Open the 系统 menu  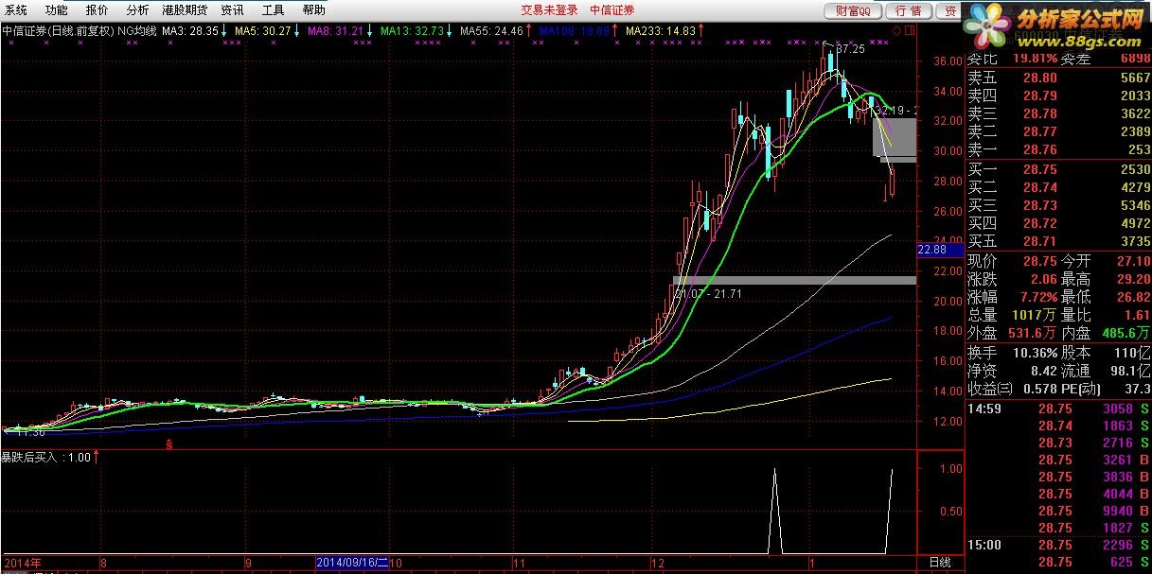16,10
